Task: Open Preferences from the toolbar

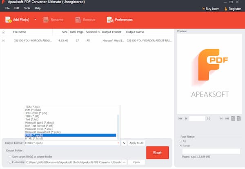Action: (120, 20)
